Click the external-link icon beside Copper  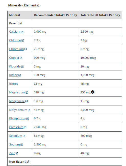click(21, 58)
